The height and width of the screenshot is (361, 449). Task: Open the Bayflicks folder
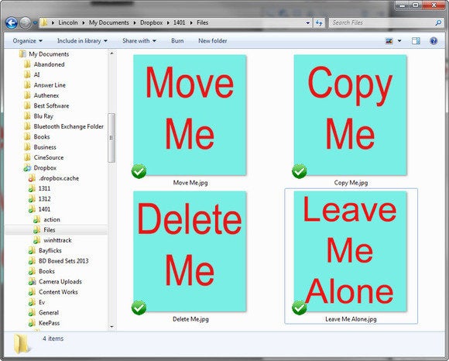50,250
